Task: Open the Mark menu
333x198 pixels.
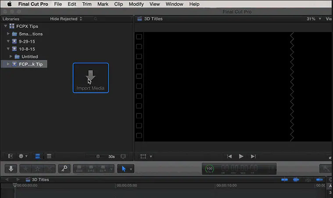Action: pos(103,4)
